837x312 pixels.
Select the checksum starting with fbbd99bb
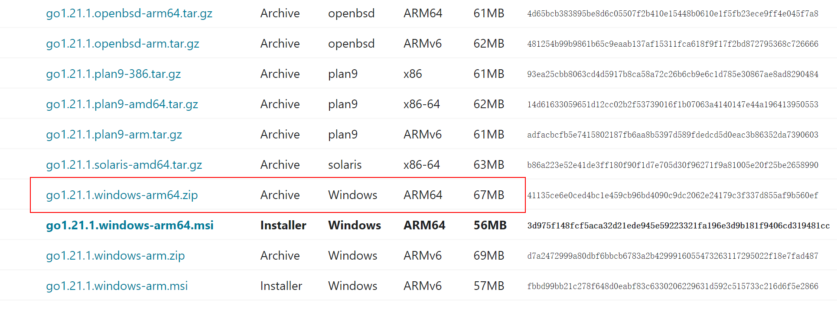673,286
